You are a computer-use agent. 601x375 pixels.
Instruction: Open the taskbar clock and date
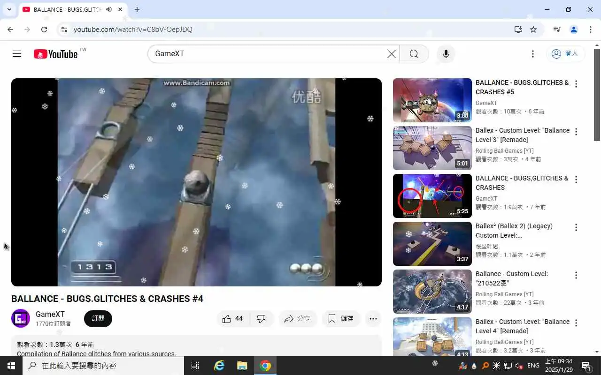(559, 366)
